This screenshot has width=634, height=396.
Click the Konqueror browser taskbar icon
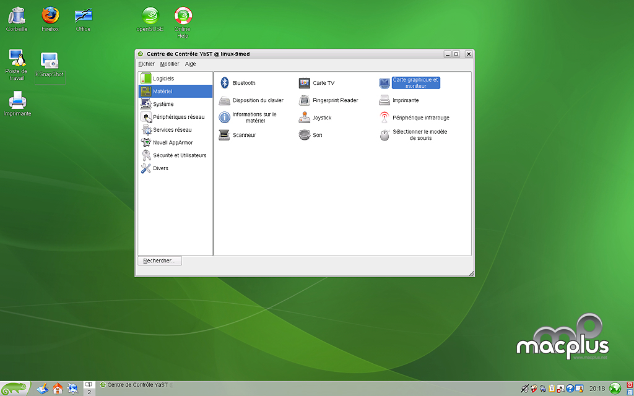[72, 389]
